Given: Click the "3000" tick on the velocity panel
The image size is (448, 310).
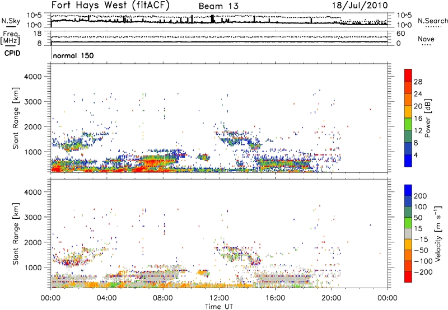Looking at the screenshot, I should [32, 217].
